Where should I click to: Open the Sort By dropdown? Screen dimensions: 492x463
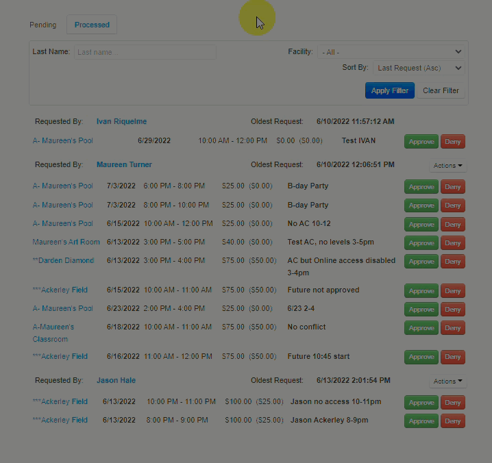tap(419, 68)
